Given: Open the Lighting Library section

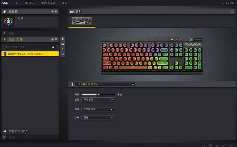Looking at the screenshot, I should tap(30, 131).
